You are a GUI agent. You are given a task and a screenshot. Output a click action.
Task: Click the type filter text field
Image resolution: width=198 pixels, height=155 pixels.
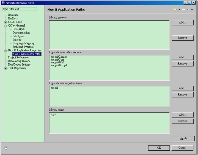pos(20,9)
